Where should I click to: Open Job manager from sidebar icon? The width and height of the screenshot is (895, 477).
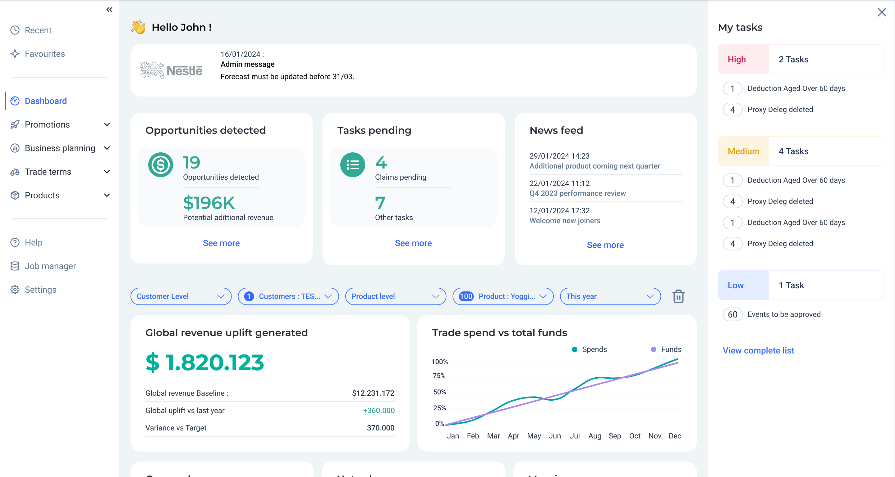coord(15,266)
